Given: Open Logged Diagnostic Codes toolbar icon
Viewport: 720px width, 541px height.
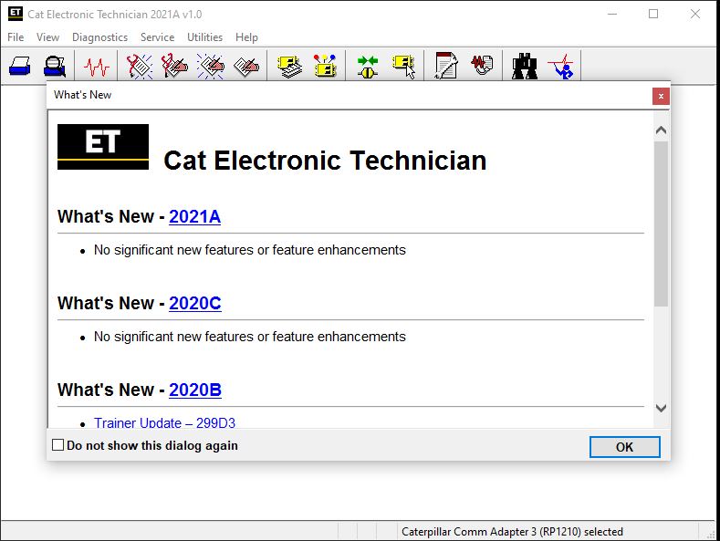Looking at the screenshot, I should pos(175,67).
